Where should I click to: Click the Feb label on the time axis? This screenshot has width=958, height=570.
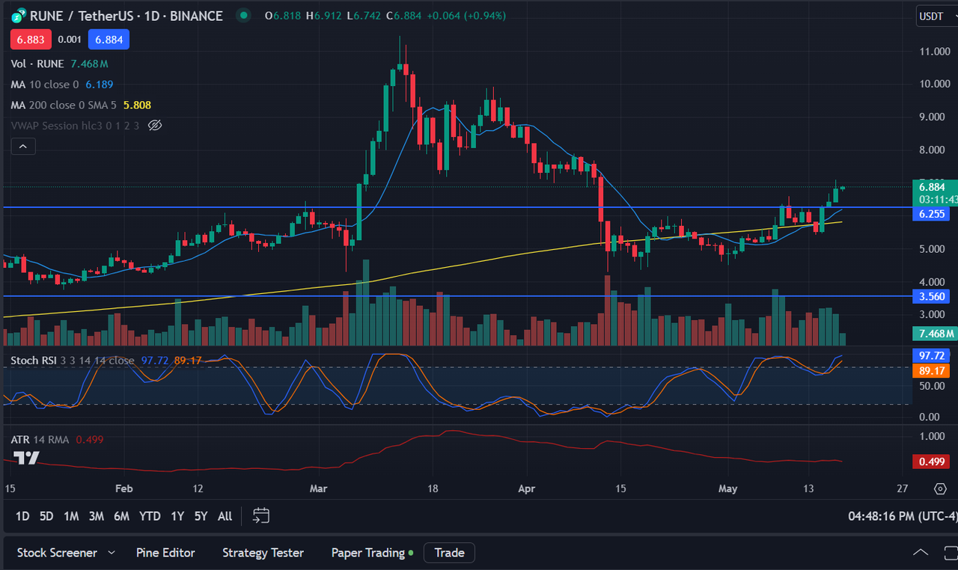124,489
